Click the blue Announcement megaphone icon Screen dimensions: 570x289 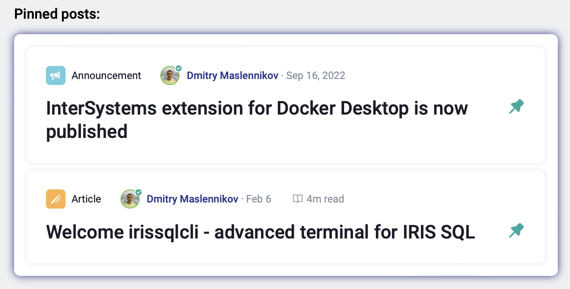(x=55, y=75)
